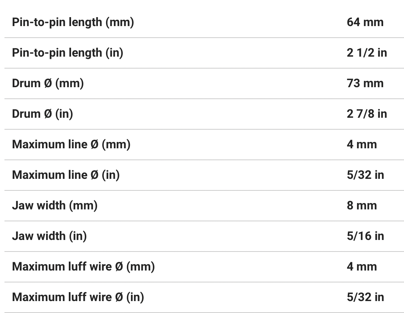The width and height of the screenshot is (404, 313).
Task: Select the 4 mm maximum line value
Action: click(362, 145)
